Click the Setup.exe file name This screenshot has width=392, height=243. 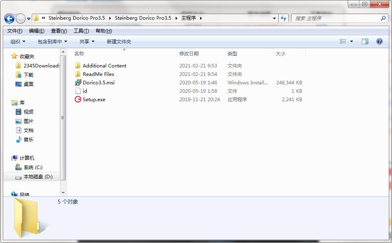[x=94, y=99]
